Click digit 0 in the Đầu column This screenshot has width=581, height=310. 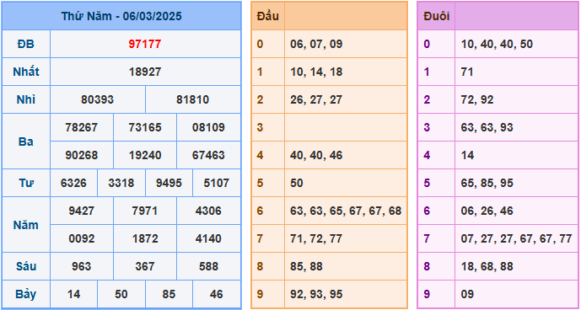pyautogui.click(x=260, y=44)
